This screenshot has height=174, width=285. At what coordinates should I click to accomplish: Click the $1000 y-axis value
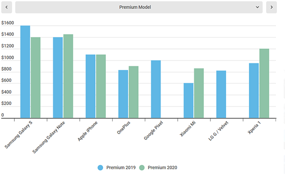(x=8, y=58)
